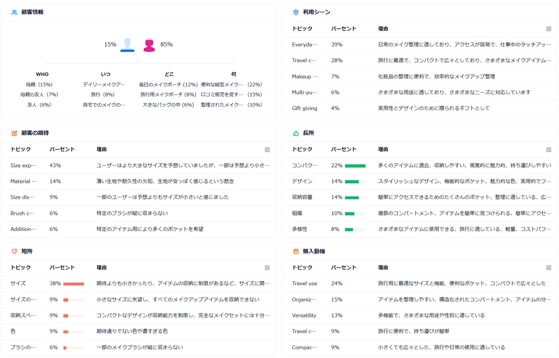This screenshot has width=559, height=358.
Task: Select the blue male avatar icon
Action: [x=128, y=45]
